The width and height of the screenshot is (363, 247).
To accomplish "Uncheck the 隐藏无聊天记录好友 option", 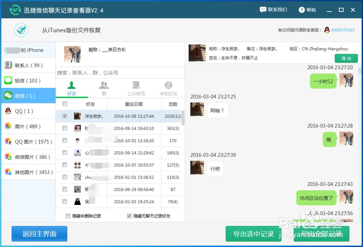I will point(129,216).
